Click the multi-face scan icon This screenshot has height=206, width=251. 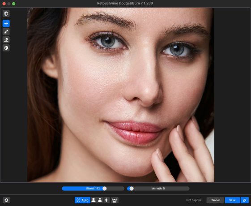click(x=115, y=200)
